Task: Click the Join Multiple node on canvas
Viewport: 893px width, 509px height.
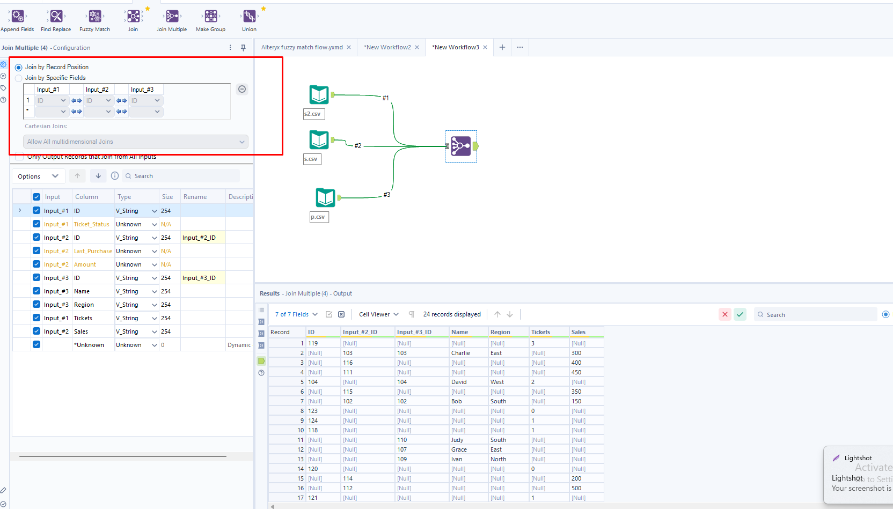Action: [x=460, y=146]
